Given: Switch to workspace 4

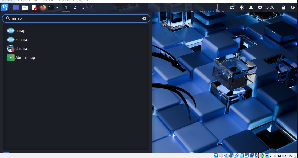Looking at the screenshot, I should pos(92,7).
